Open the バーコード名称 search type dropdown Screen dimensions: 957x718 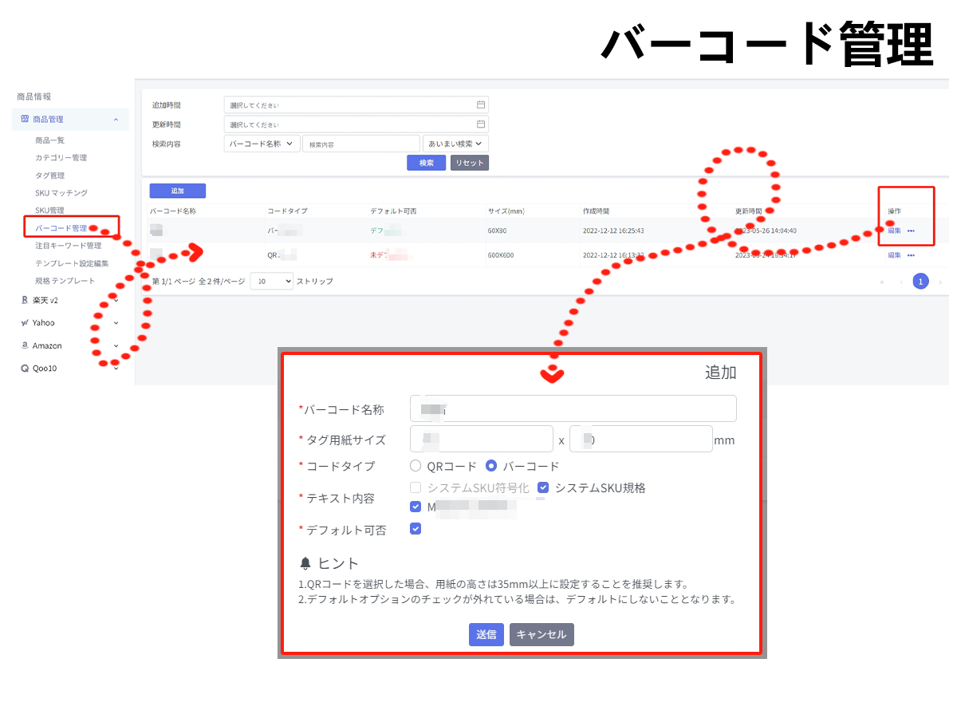[262, 144]
